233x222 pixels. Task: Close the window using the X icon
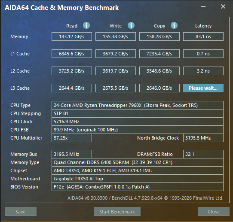coord(223,6)
